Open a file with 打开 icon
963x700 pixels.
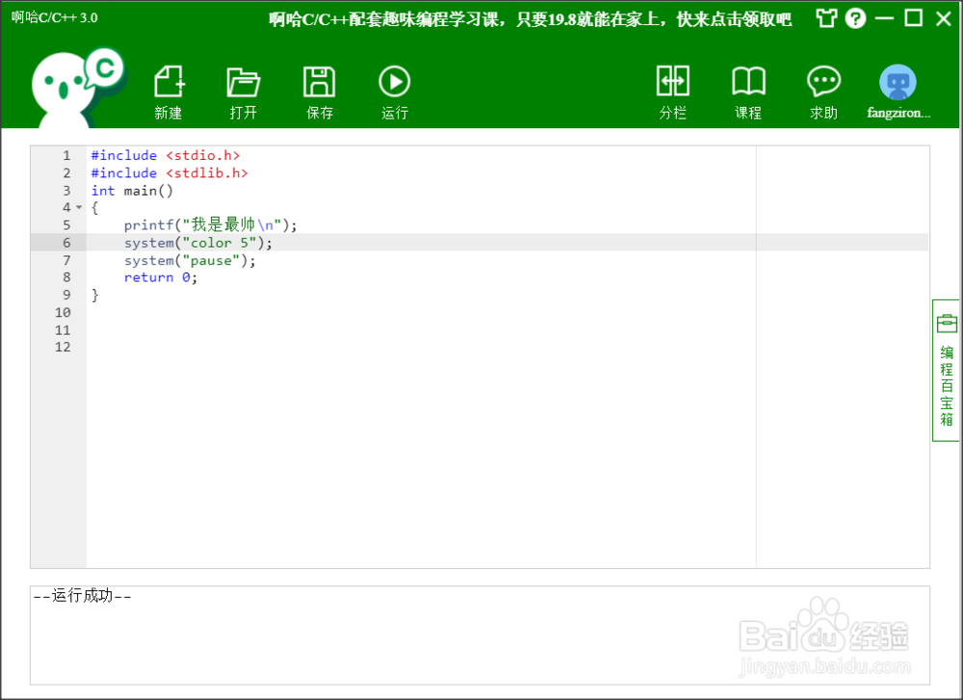[244, 92]
